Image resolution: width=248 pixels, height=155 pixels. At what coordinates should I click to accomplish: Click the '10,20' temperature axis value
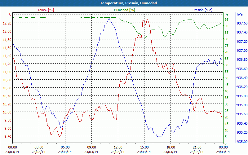(x=7, y=104)
